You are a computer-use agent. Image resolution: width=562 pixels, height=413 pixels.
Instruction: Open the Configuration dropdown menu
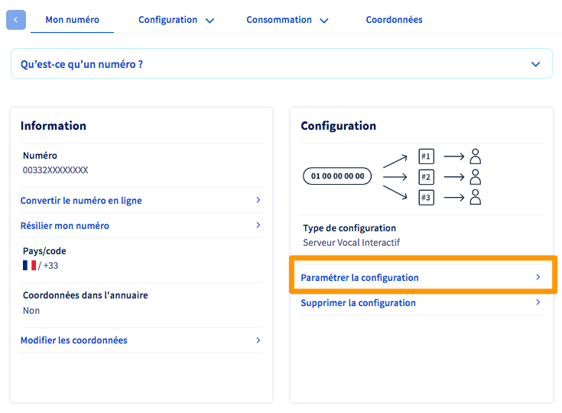click(x=176, y=20)
